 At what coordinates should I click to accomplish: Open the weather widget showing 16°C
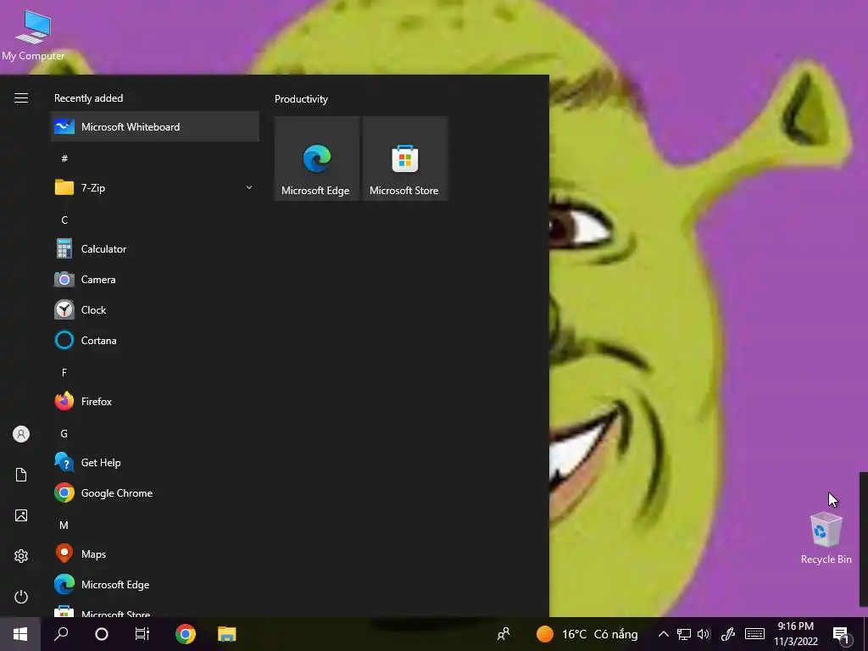pos(587,634)
